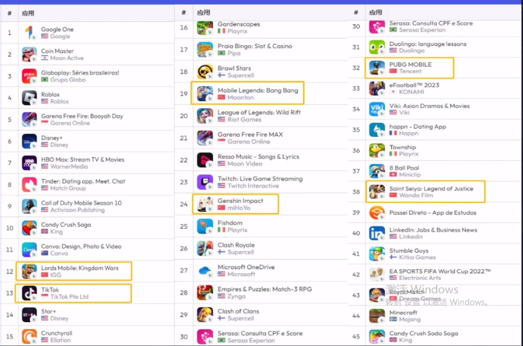Click the Garena Free Fire: Booyah Day title
This screenshot has height=346, width=523.
[82, 116]
